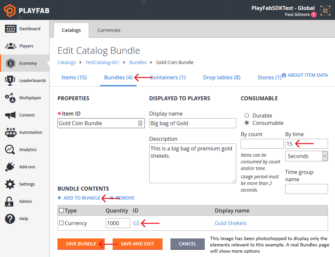Click the TestCatalog-001 breadcrumb link
Viewport: 335px width, 257px height.
102,62
